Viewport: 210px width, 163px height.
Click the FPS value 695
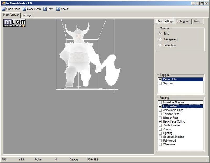pyautogui.click(x=21, y=159)
